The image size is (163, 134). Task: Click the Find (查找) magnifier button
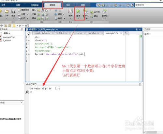(58, 18)
